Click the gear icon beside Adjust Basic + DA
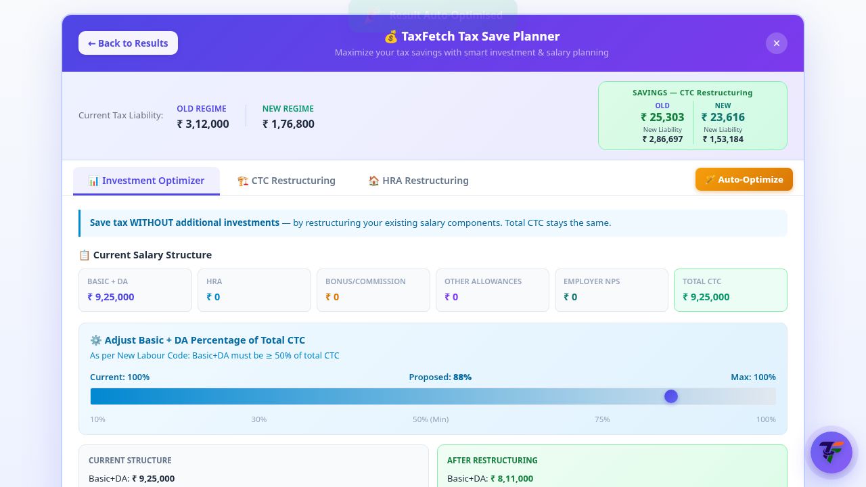The image size is (866, 487). [x=95, y=340]
